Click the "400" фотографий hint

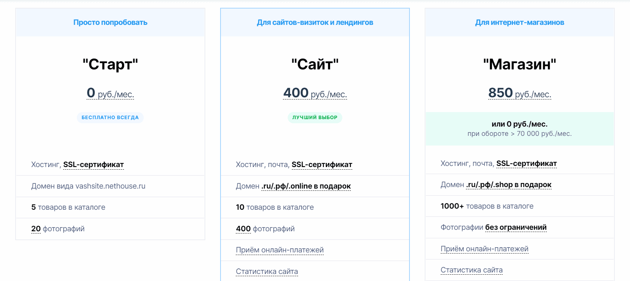pyautogui.click(x=243, y=229)
